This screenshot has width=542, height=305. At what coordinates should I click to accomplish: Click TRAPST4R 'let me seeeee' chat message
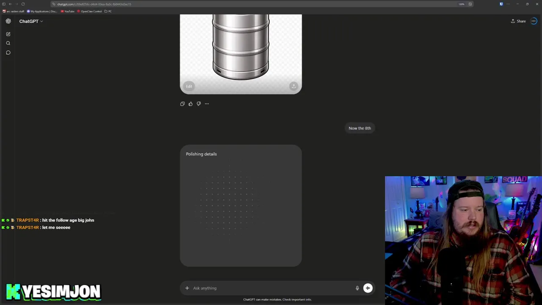click(x=36, y=227)
